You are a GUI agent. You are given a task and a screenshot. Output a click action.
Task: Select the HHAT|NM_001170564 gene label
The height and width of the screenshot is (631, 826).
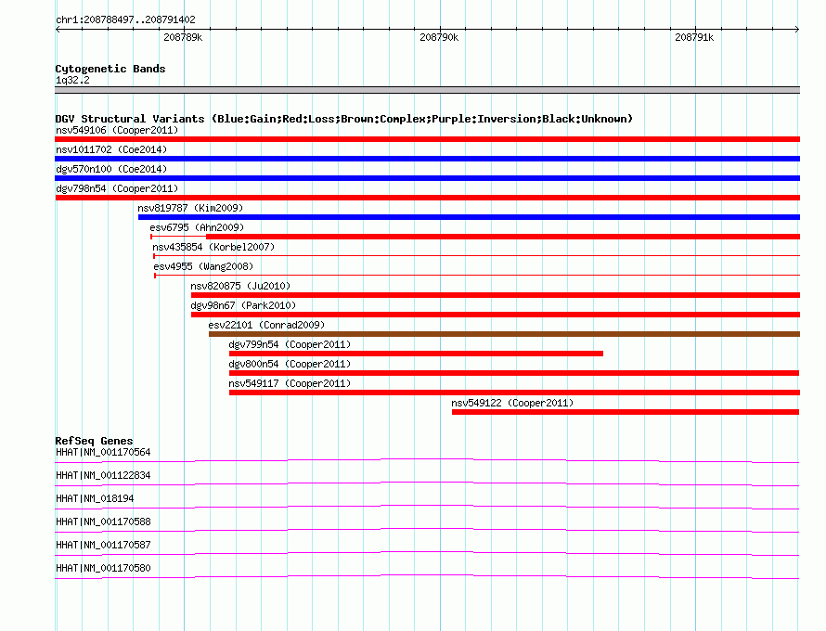(x=103, y=453)
